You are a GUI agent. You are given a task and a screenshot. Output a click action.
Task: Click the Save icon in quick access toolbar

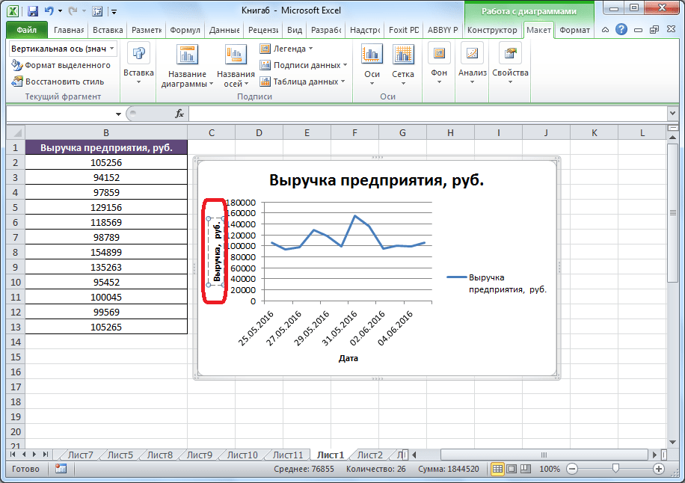point(33,11)
